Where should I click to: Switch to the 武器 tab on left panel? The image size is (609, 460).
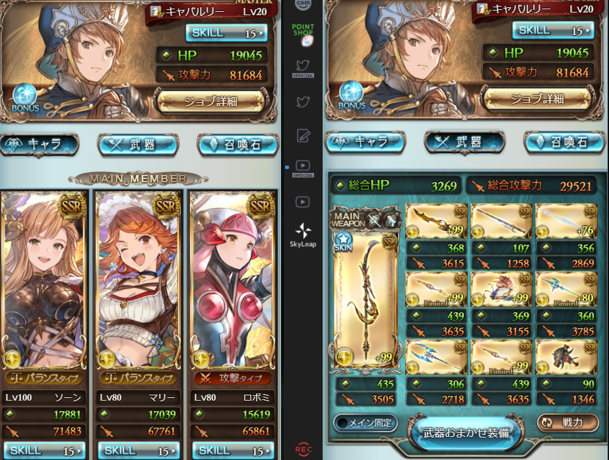tap(138, 145)
